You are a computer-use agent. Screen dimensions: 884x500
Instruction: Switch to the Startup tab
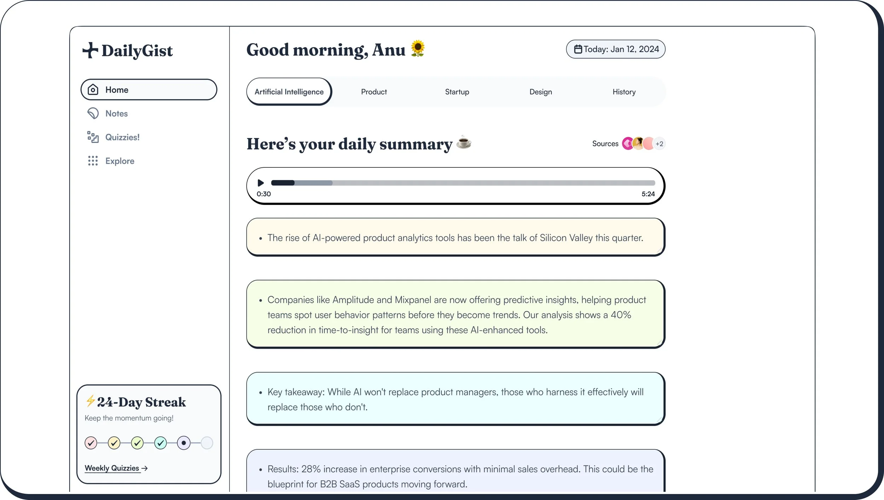457,92
